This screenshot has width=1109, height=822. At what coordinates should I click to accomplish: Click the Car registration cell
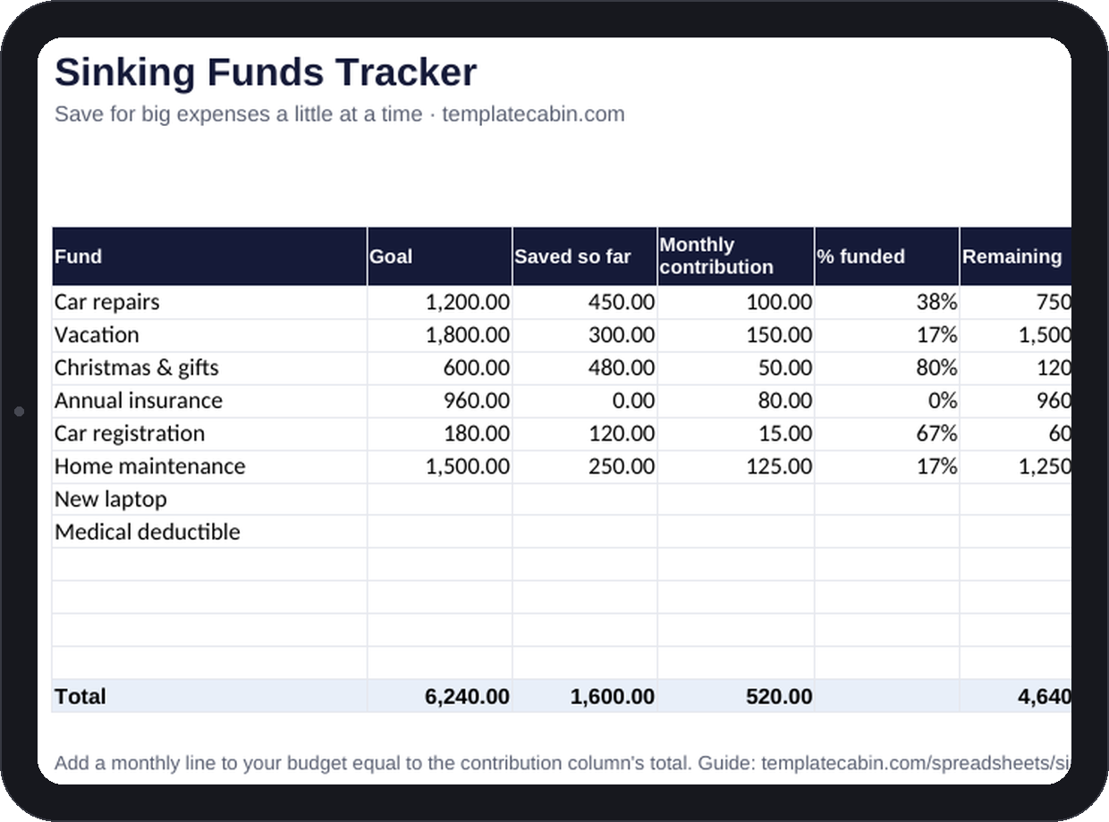click(x=210, y=433)
